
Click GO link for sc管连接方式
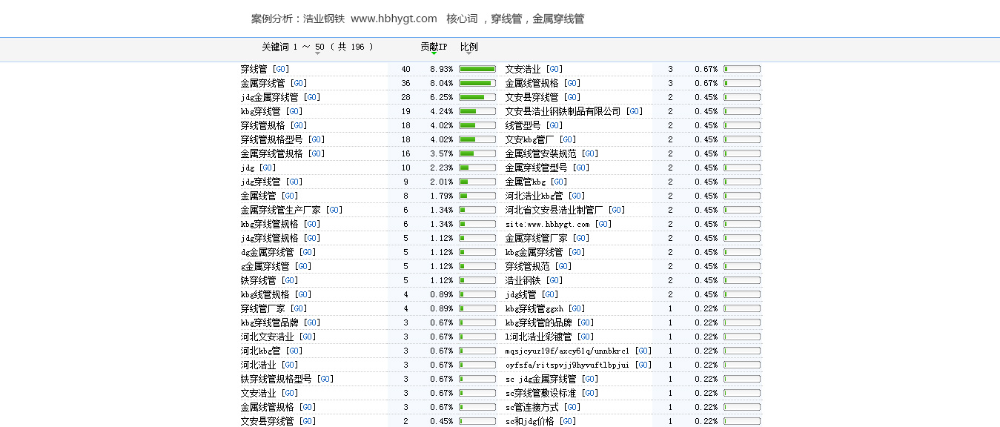pos(572,407)
